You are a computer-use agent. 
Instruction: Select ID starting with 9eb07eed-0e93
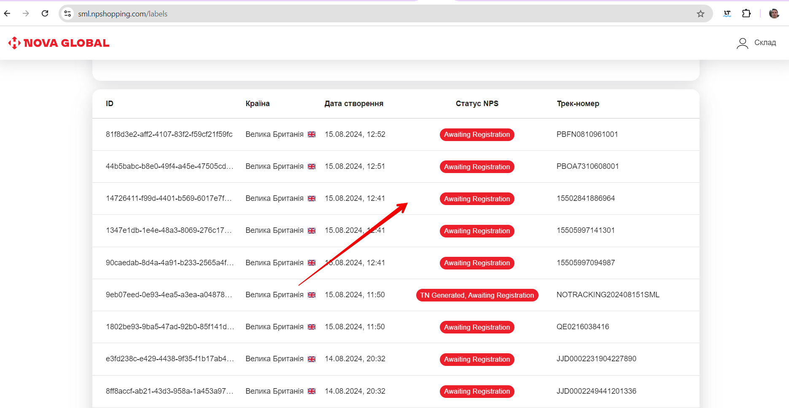[x=169, y=295]
